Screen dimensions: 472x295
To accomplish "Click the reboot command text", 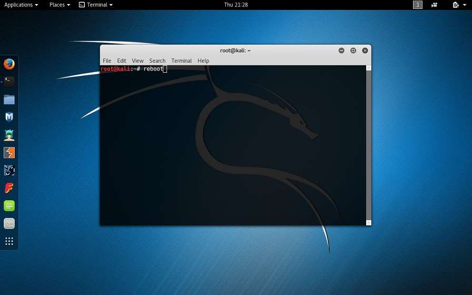I will [x=153, y=69].
